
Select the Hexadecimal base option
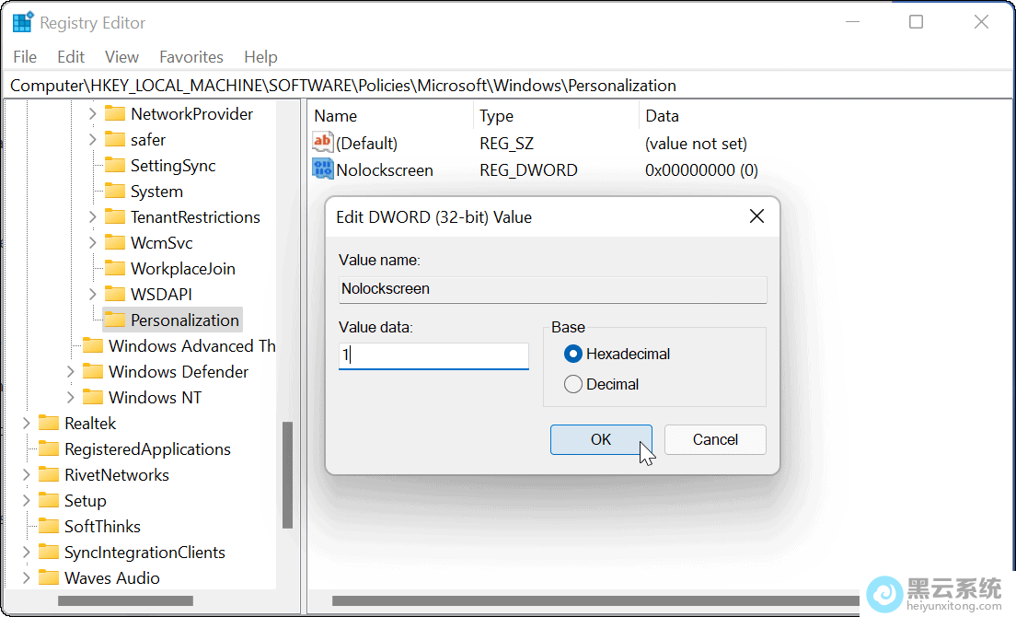point(573,354)
